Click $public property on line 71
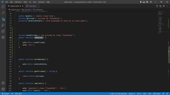The width and height of the screenshot is (170, 95). (29, 16)
